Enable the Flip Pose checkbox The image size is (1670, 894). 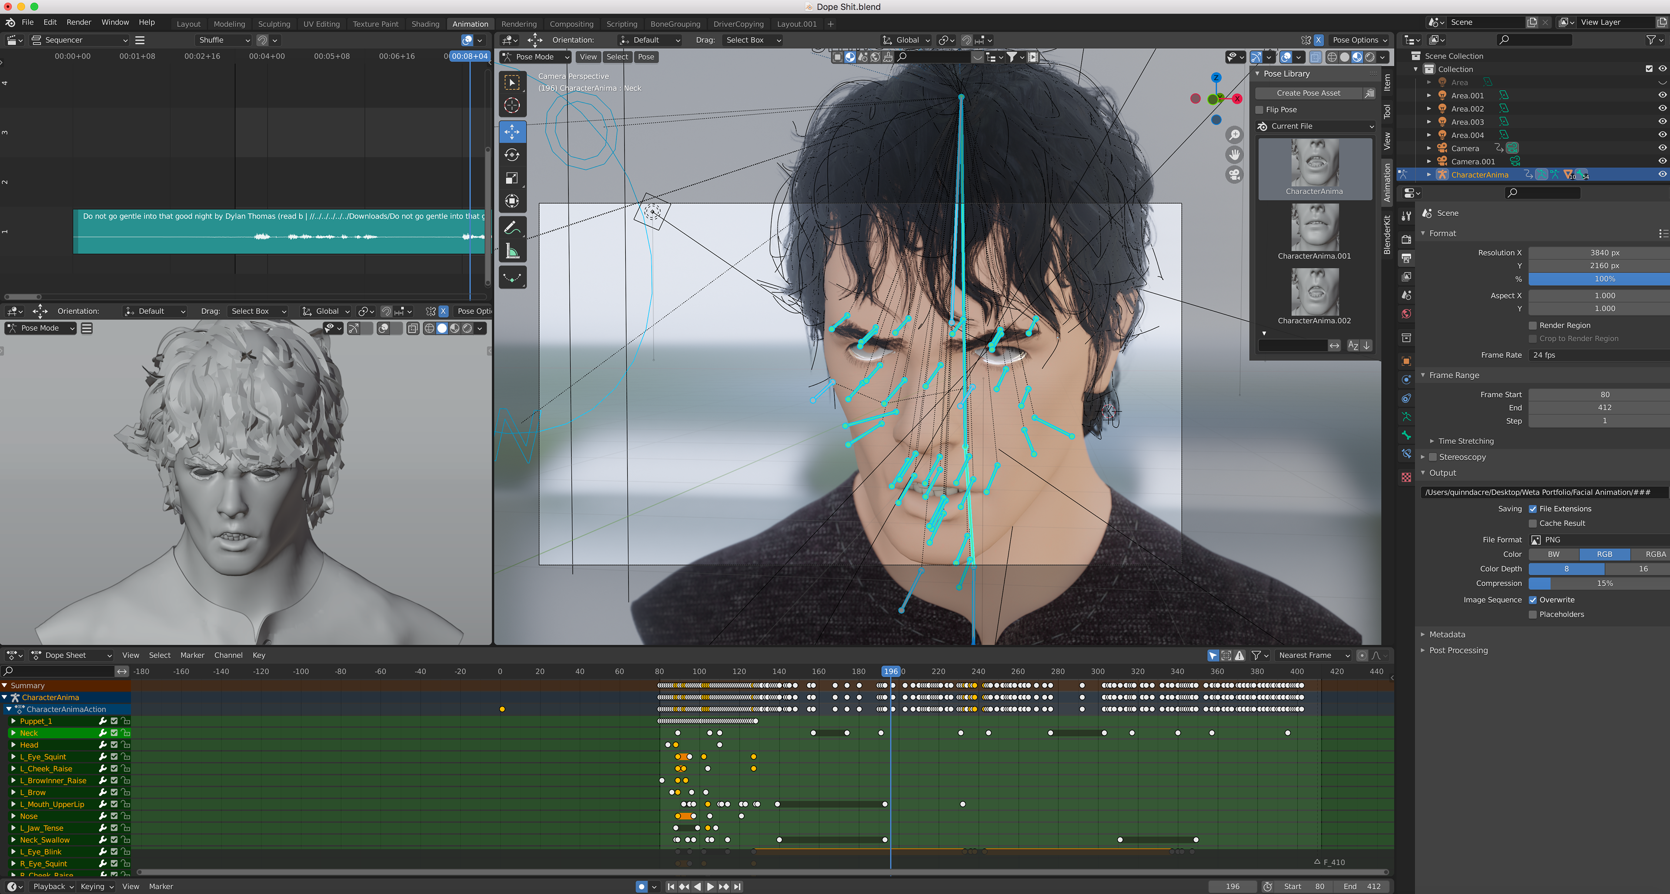pyautogui.click(x=1259, y=110)
